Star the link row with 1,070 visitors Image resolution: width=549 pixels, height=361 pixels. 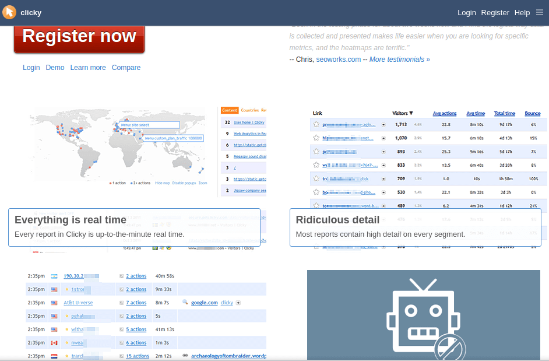pos(316,138)
